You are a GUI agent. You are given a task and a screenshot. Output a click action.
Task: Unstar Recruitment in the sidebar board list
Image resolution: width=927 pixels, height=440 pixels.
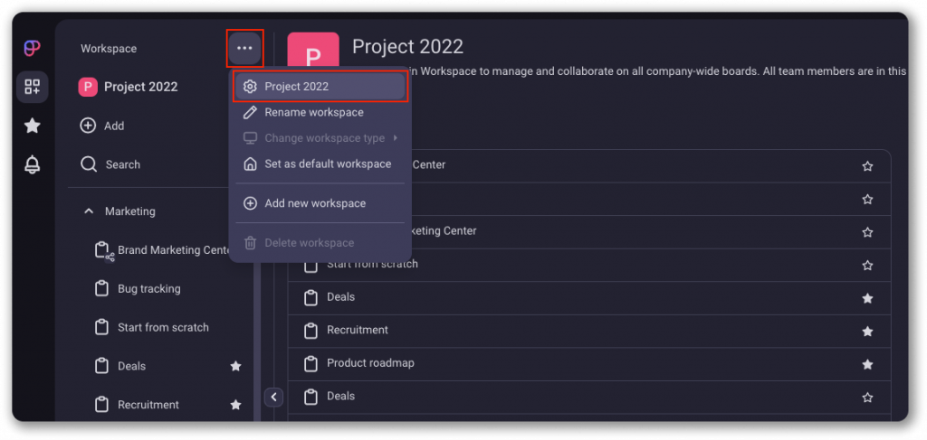235,405
